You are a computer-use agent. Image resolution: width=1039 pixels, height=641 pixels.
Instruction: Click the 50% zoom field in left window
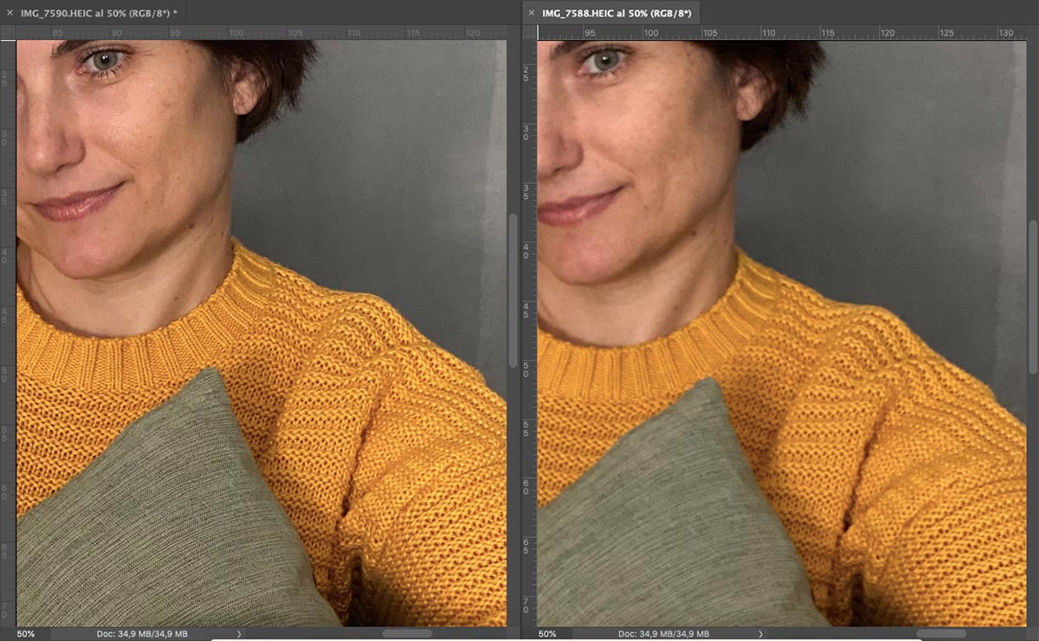(x=26, y=634)
